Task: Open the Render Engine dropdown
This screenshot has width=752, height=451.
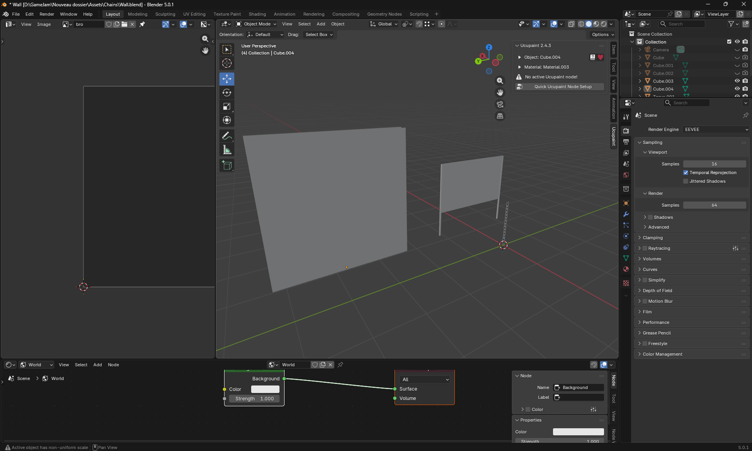Action: [x=715, y=129]
